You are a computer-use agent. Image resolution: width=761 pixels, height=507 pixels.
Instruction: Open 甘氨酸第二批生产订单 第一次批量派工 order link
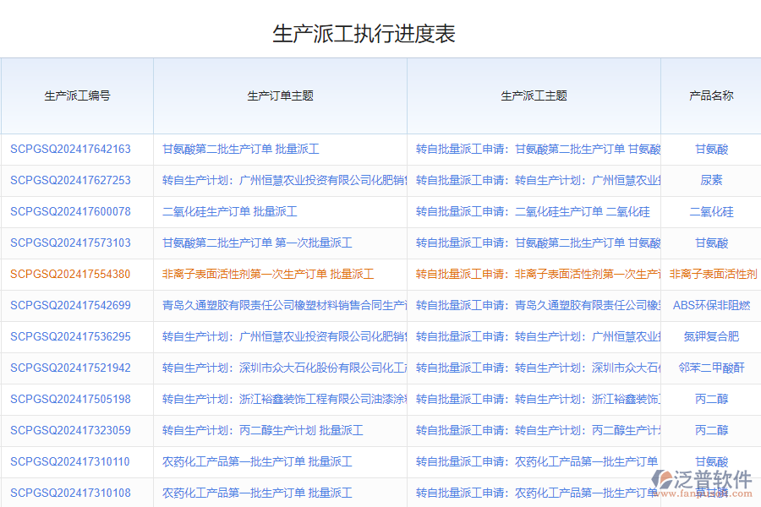(257, 243)
